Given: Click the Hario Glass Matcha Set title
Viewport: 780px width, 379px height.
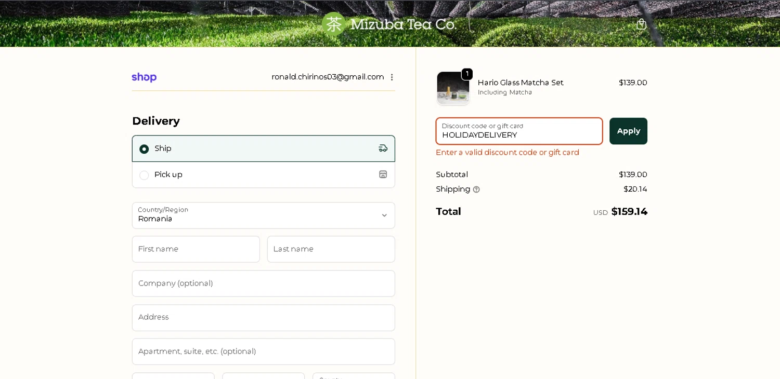Looking at the screenshot, I should pyautogui.click(x=521, y=83).
